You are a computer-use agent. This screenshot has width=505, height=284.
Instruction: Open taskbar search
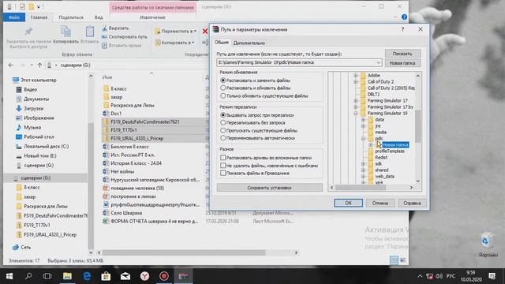point(28,276)
